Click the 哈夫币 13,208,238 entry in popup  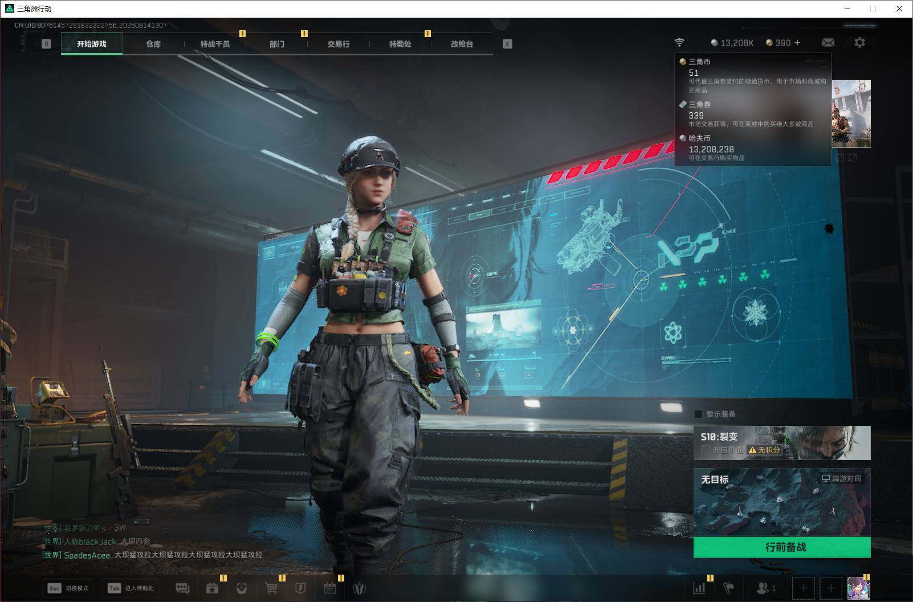pos(753,148)
